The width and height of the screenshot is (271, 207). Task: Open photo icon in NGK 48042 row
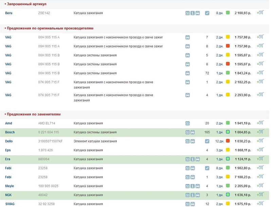pos(187,195)
